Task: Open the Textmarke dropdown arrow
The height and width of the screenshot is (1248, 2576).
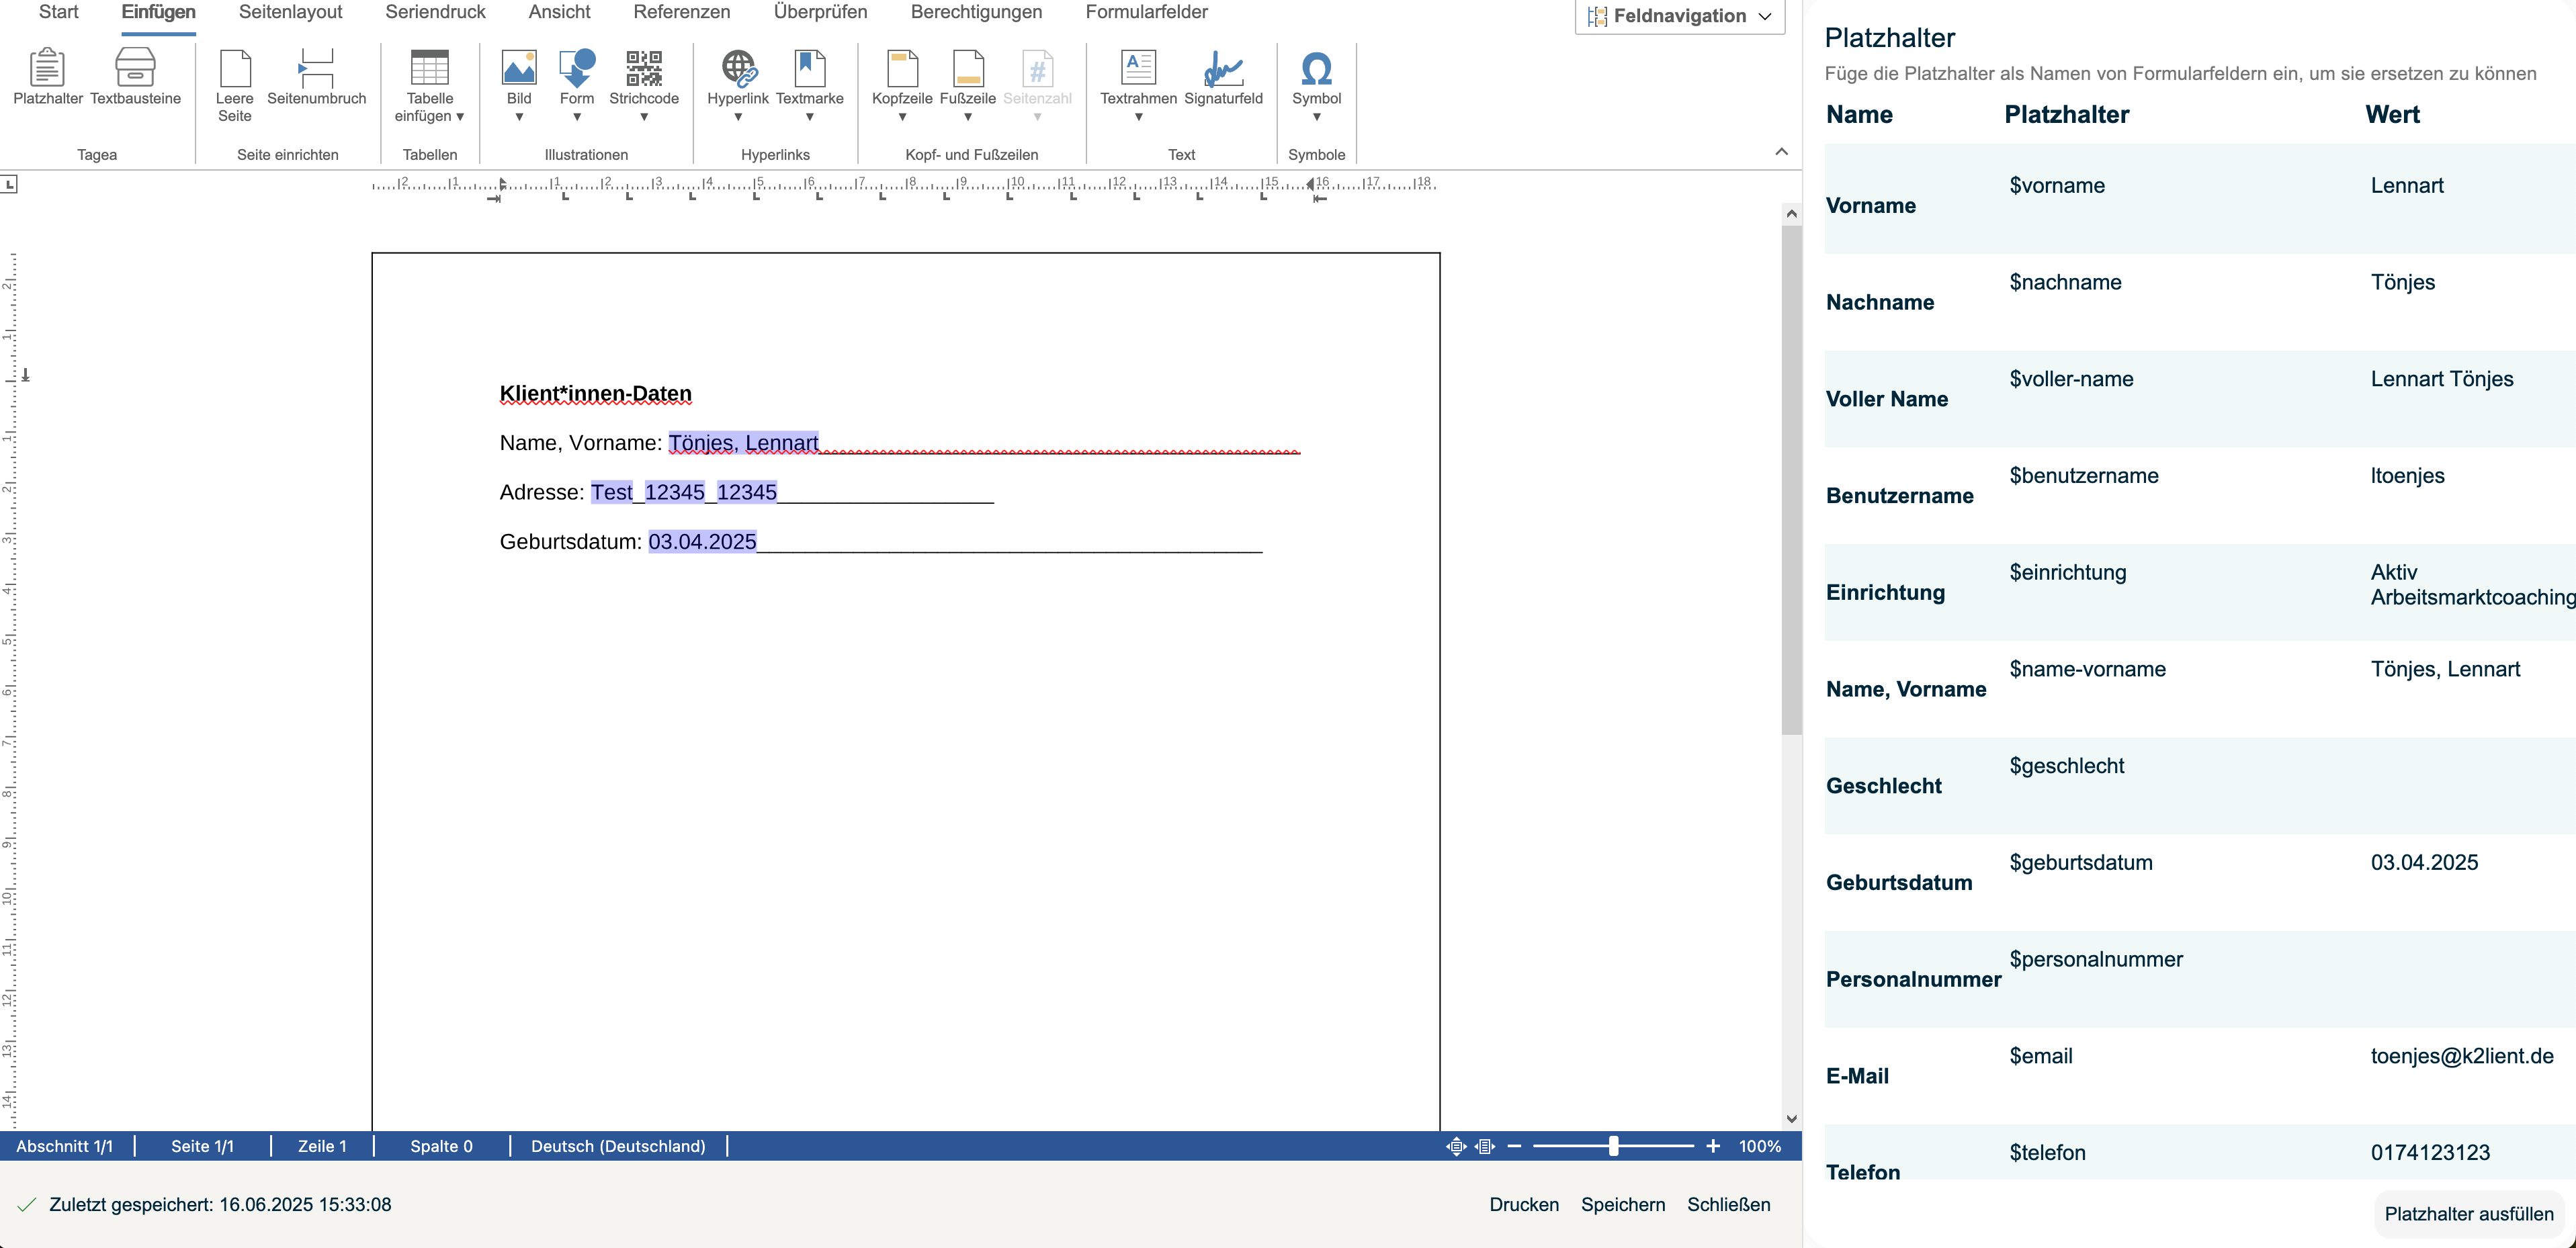Action: point(809,117)
